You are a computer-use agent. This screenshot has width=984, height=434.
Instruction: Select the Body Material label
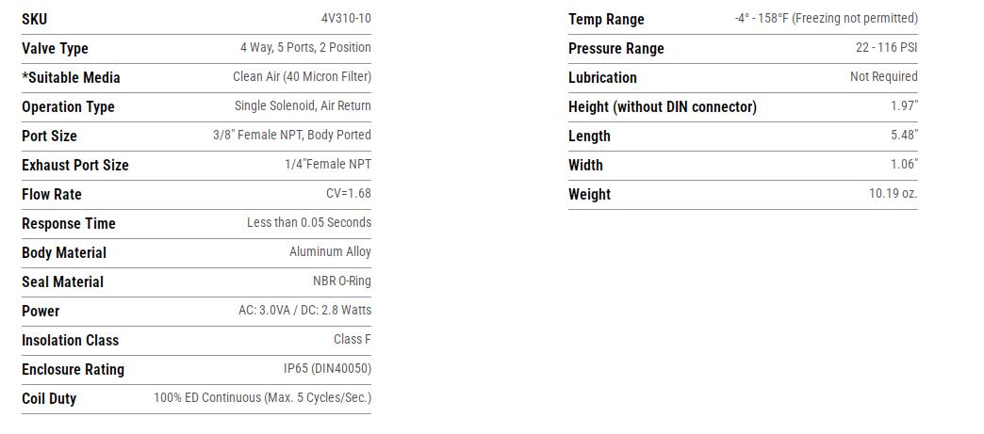[64, 252]
